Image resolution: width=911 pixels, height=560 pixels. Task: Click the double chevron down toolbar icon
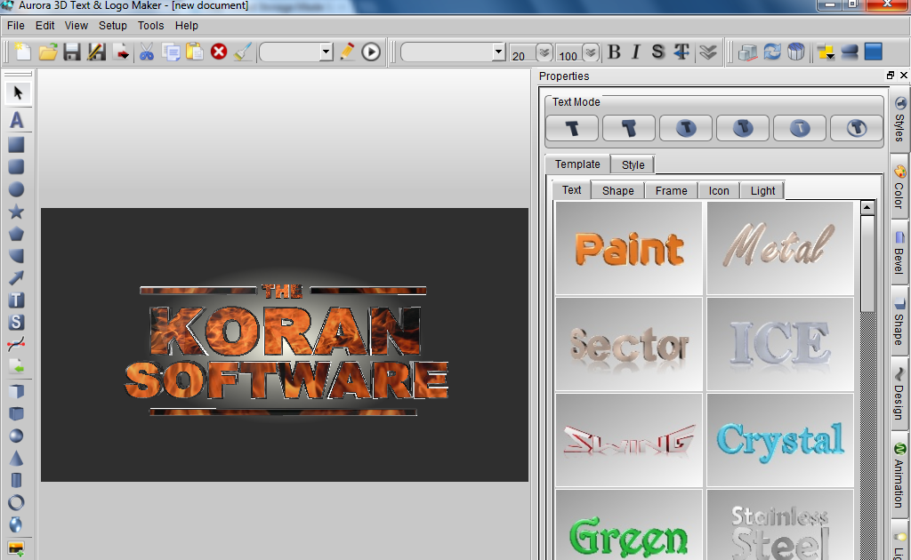click(x=707, y=52)
